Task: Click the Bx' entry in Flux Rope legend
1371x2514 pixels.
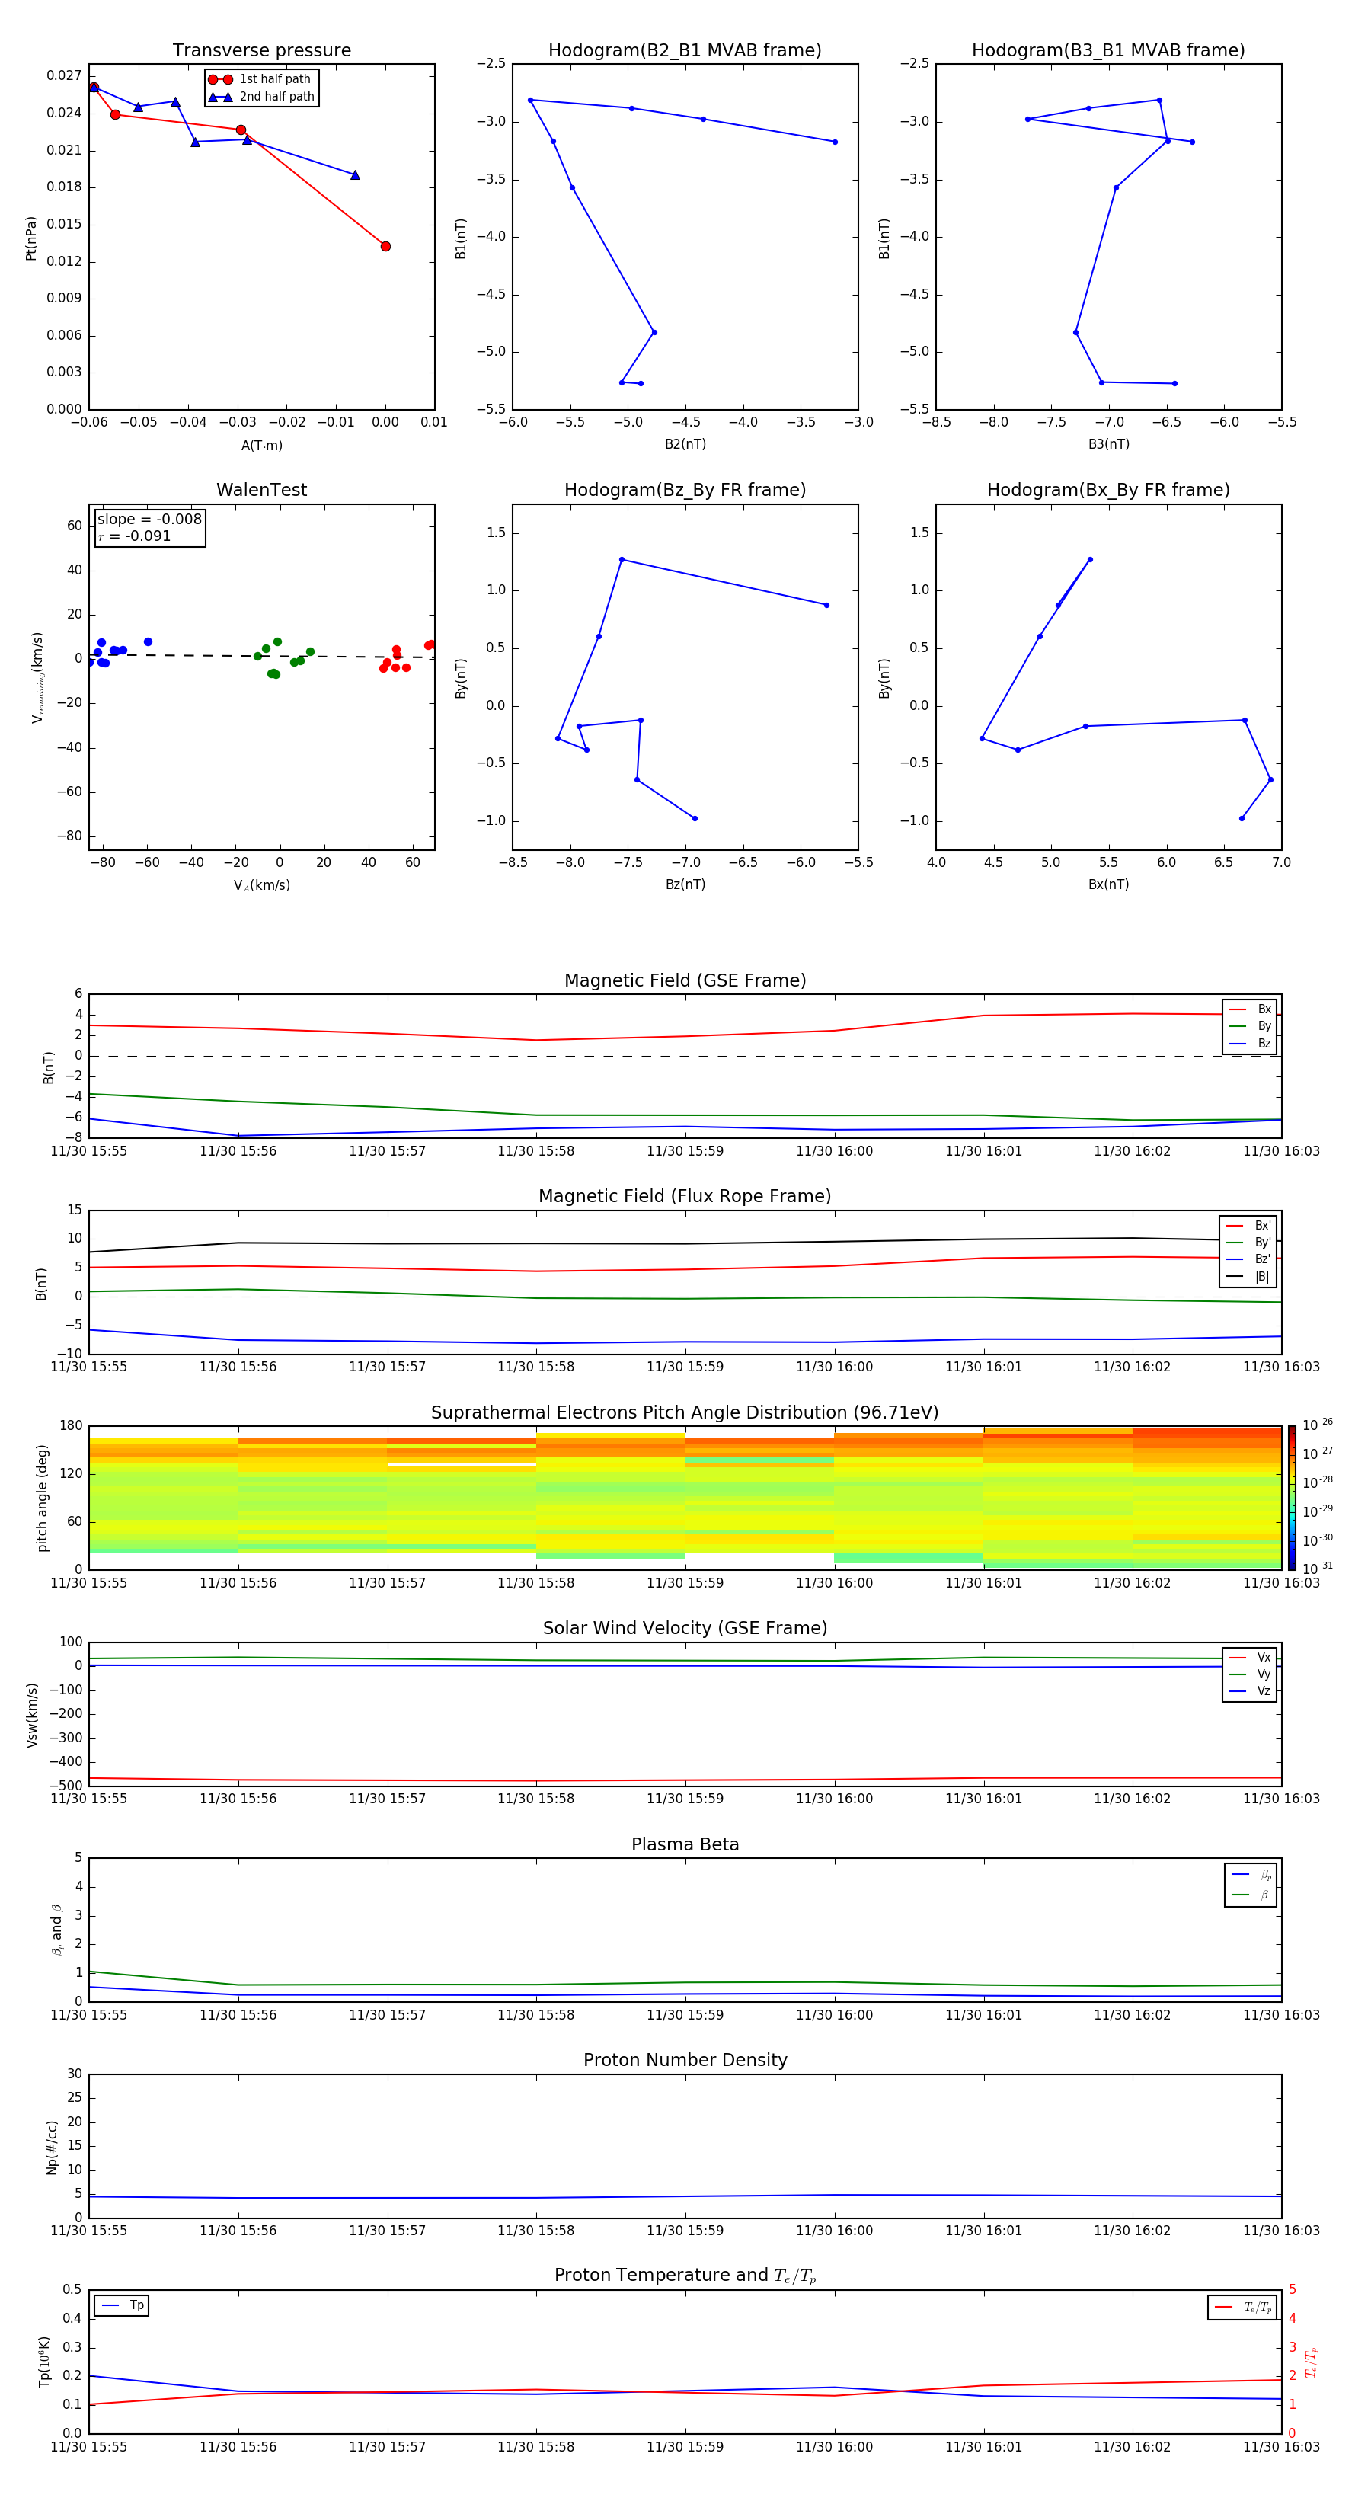Action: [1248, 1226]
